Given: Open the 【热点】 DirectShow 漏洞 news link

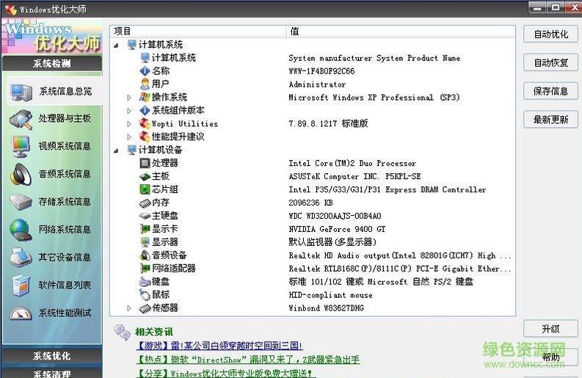Looking at the screenshot, I should point(248,360).
